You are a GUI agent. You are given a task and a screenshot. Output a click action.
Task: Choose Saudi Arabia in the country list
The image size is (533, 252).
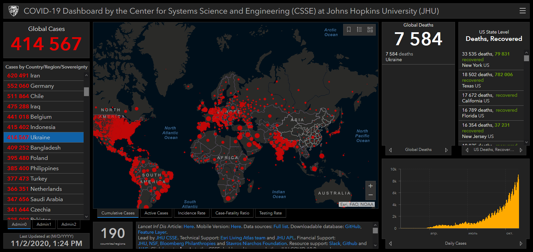pos(44,199)
